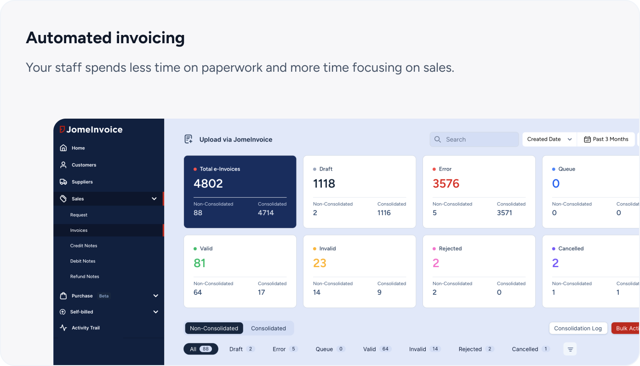The height and width of the screenshot is (366, 640).
Task: Click the Home icon in sidebar
Action: 63,148
